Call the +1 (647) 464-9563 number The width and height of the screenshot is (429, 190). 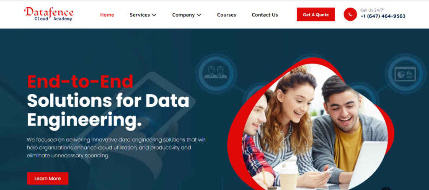click(383, 16)
